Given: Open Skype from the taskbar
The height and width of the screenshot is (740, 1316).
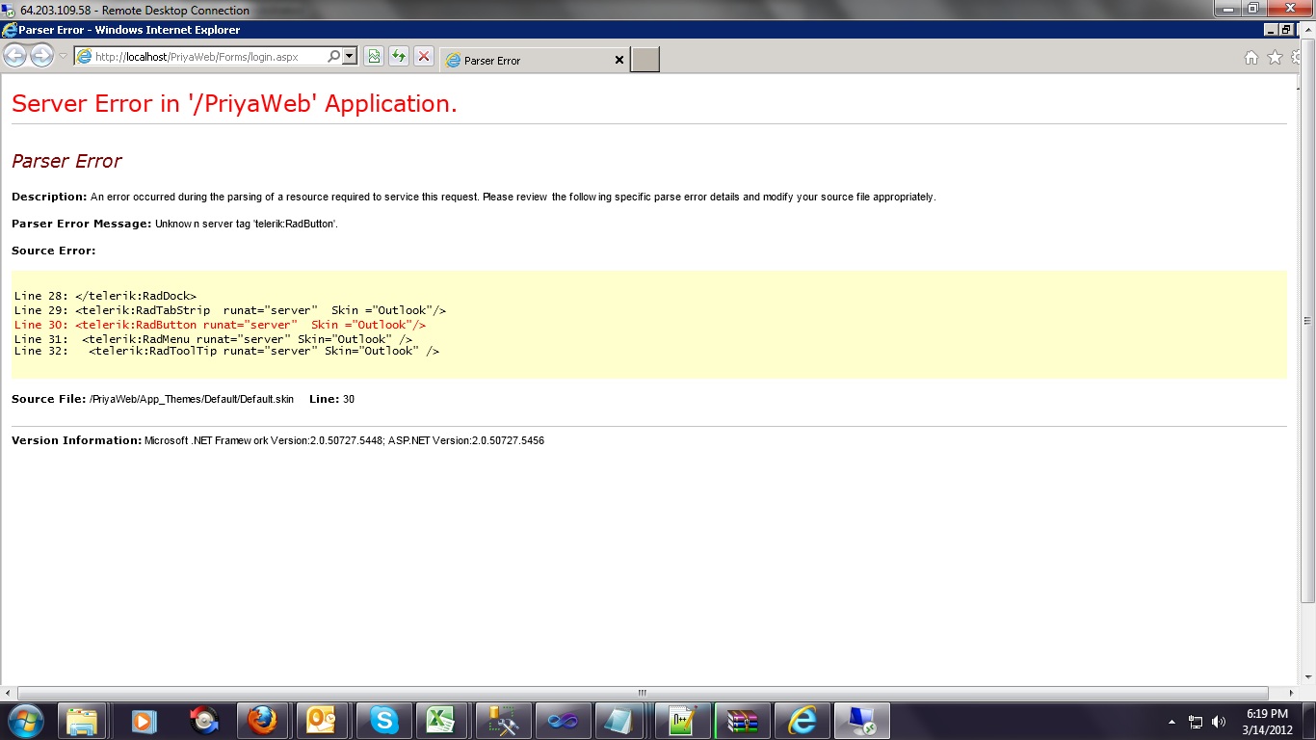Looking at the screenshot, I should [x=382, y=721].
